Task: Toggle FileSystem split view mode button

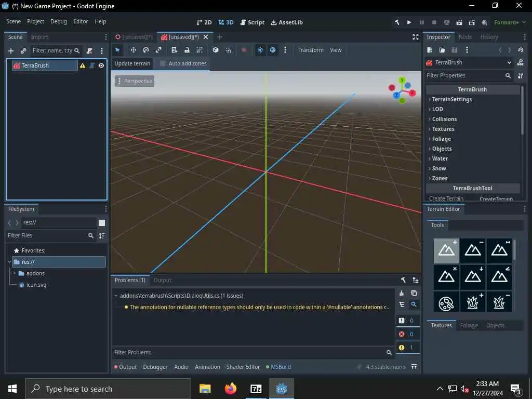Action: coord(102,223)
